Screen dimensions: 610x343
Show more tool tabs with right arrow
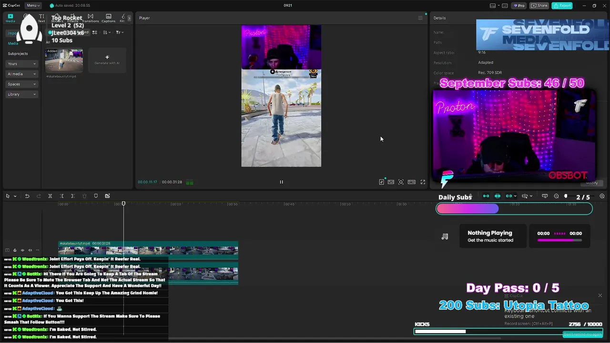pyautogui.click(x=129, y=18)
